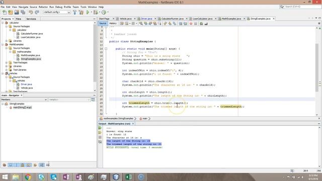The image size is (322, 181).
Task: Toggle Fully Qualified Names in Navigator toolbar
Action: [35, 165]
